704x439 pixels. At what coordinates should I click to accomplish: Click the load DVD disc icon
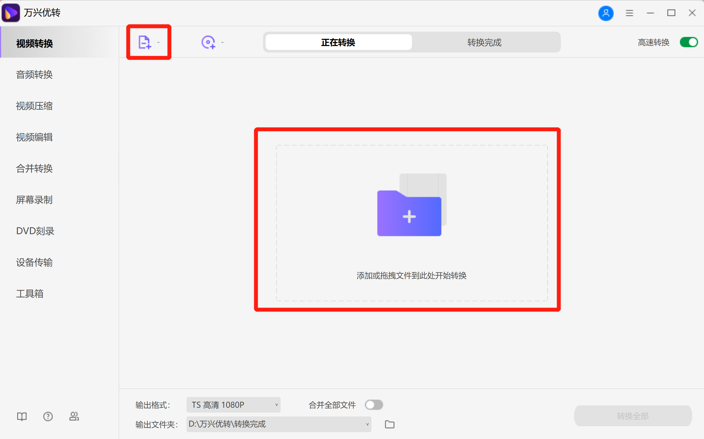point(208,42)
